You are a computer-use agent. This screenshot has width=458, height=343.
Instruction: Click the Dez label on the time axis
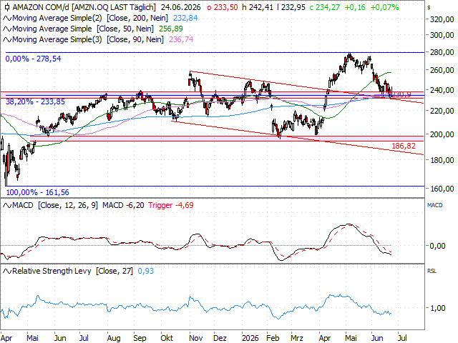point(220,338)
